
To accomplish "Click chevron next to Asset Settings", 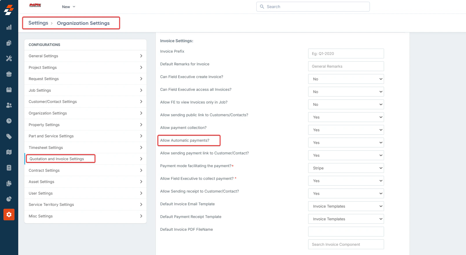I will 141,182.
